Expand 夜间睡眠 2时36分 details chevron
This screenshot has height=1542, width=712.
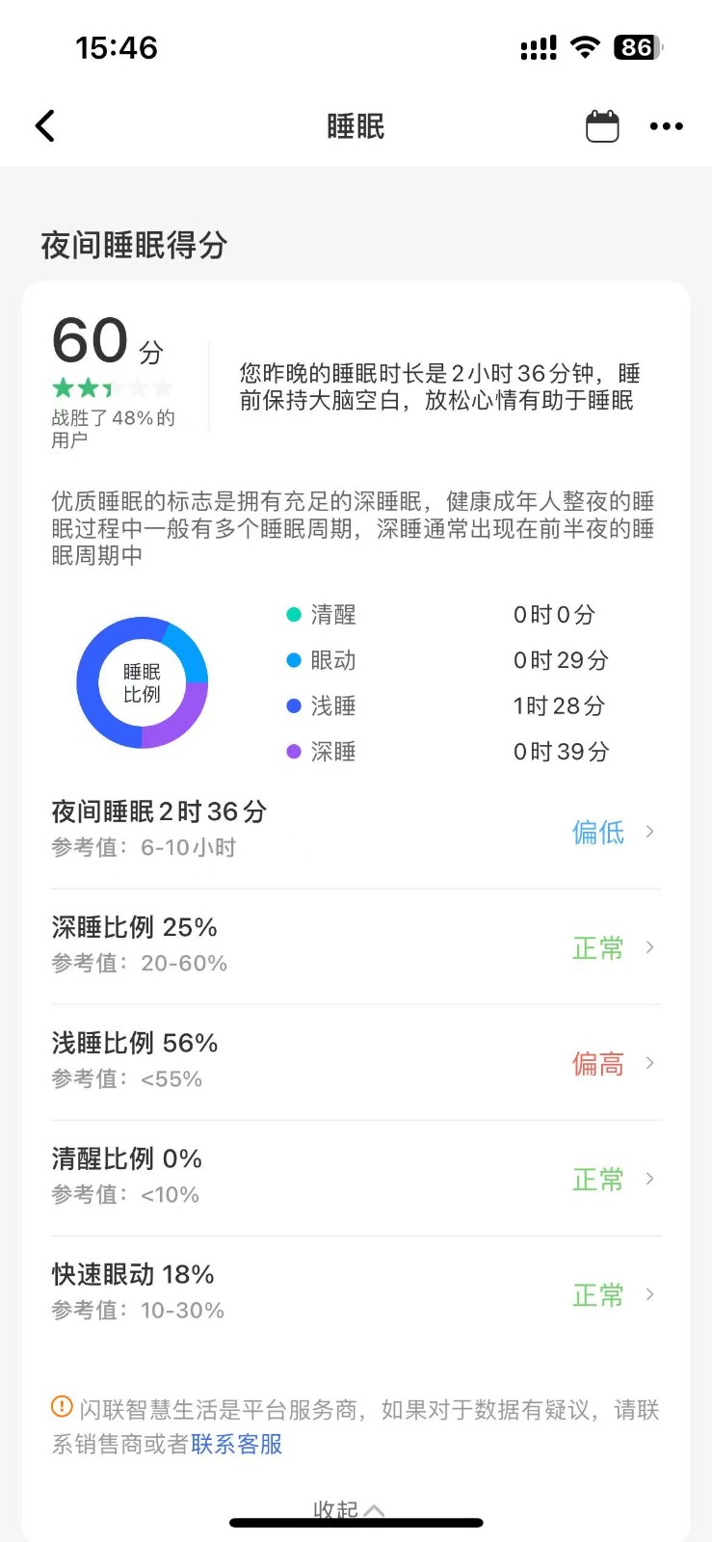click(650, 832)
